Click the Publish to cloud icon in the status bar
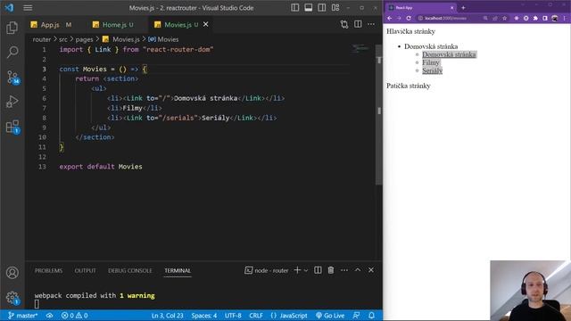The height and width of the screenshot is (321, 571). coord(50,316)
